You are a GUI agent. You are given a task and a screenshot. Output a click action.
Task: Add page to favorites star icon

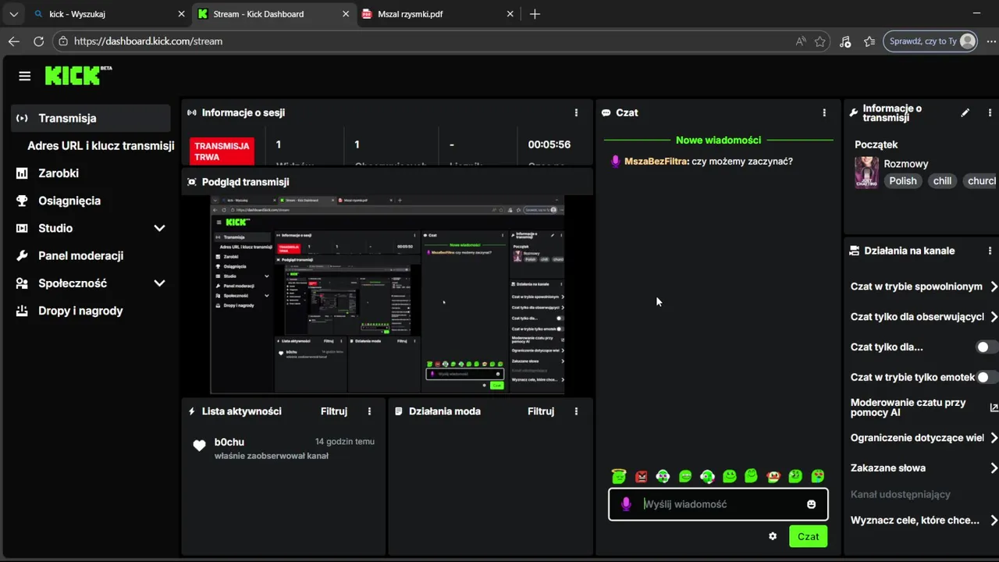click(x=820, y=41)
